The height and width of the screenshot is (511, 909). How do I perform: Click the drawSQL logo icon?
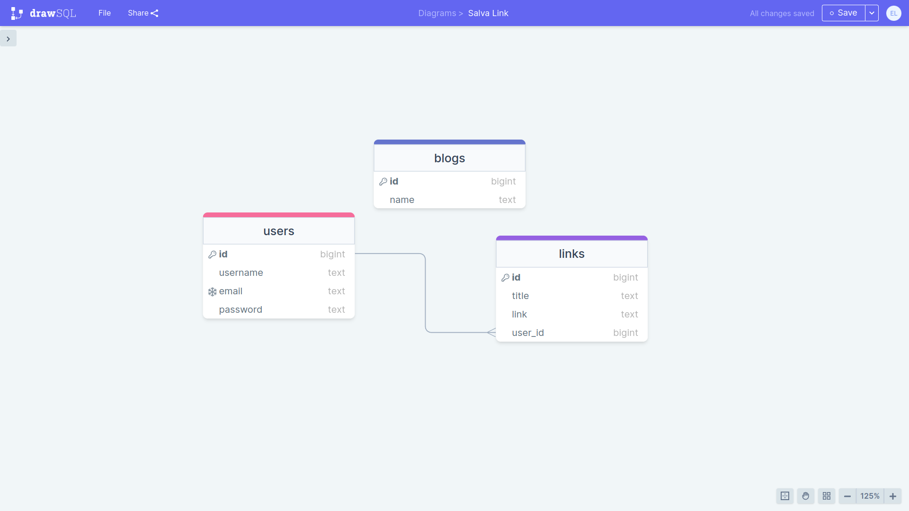point(17,13)
